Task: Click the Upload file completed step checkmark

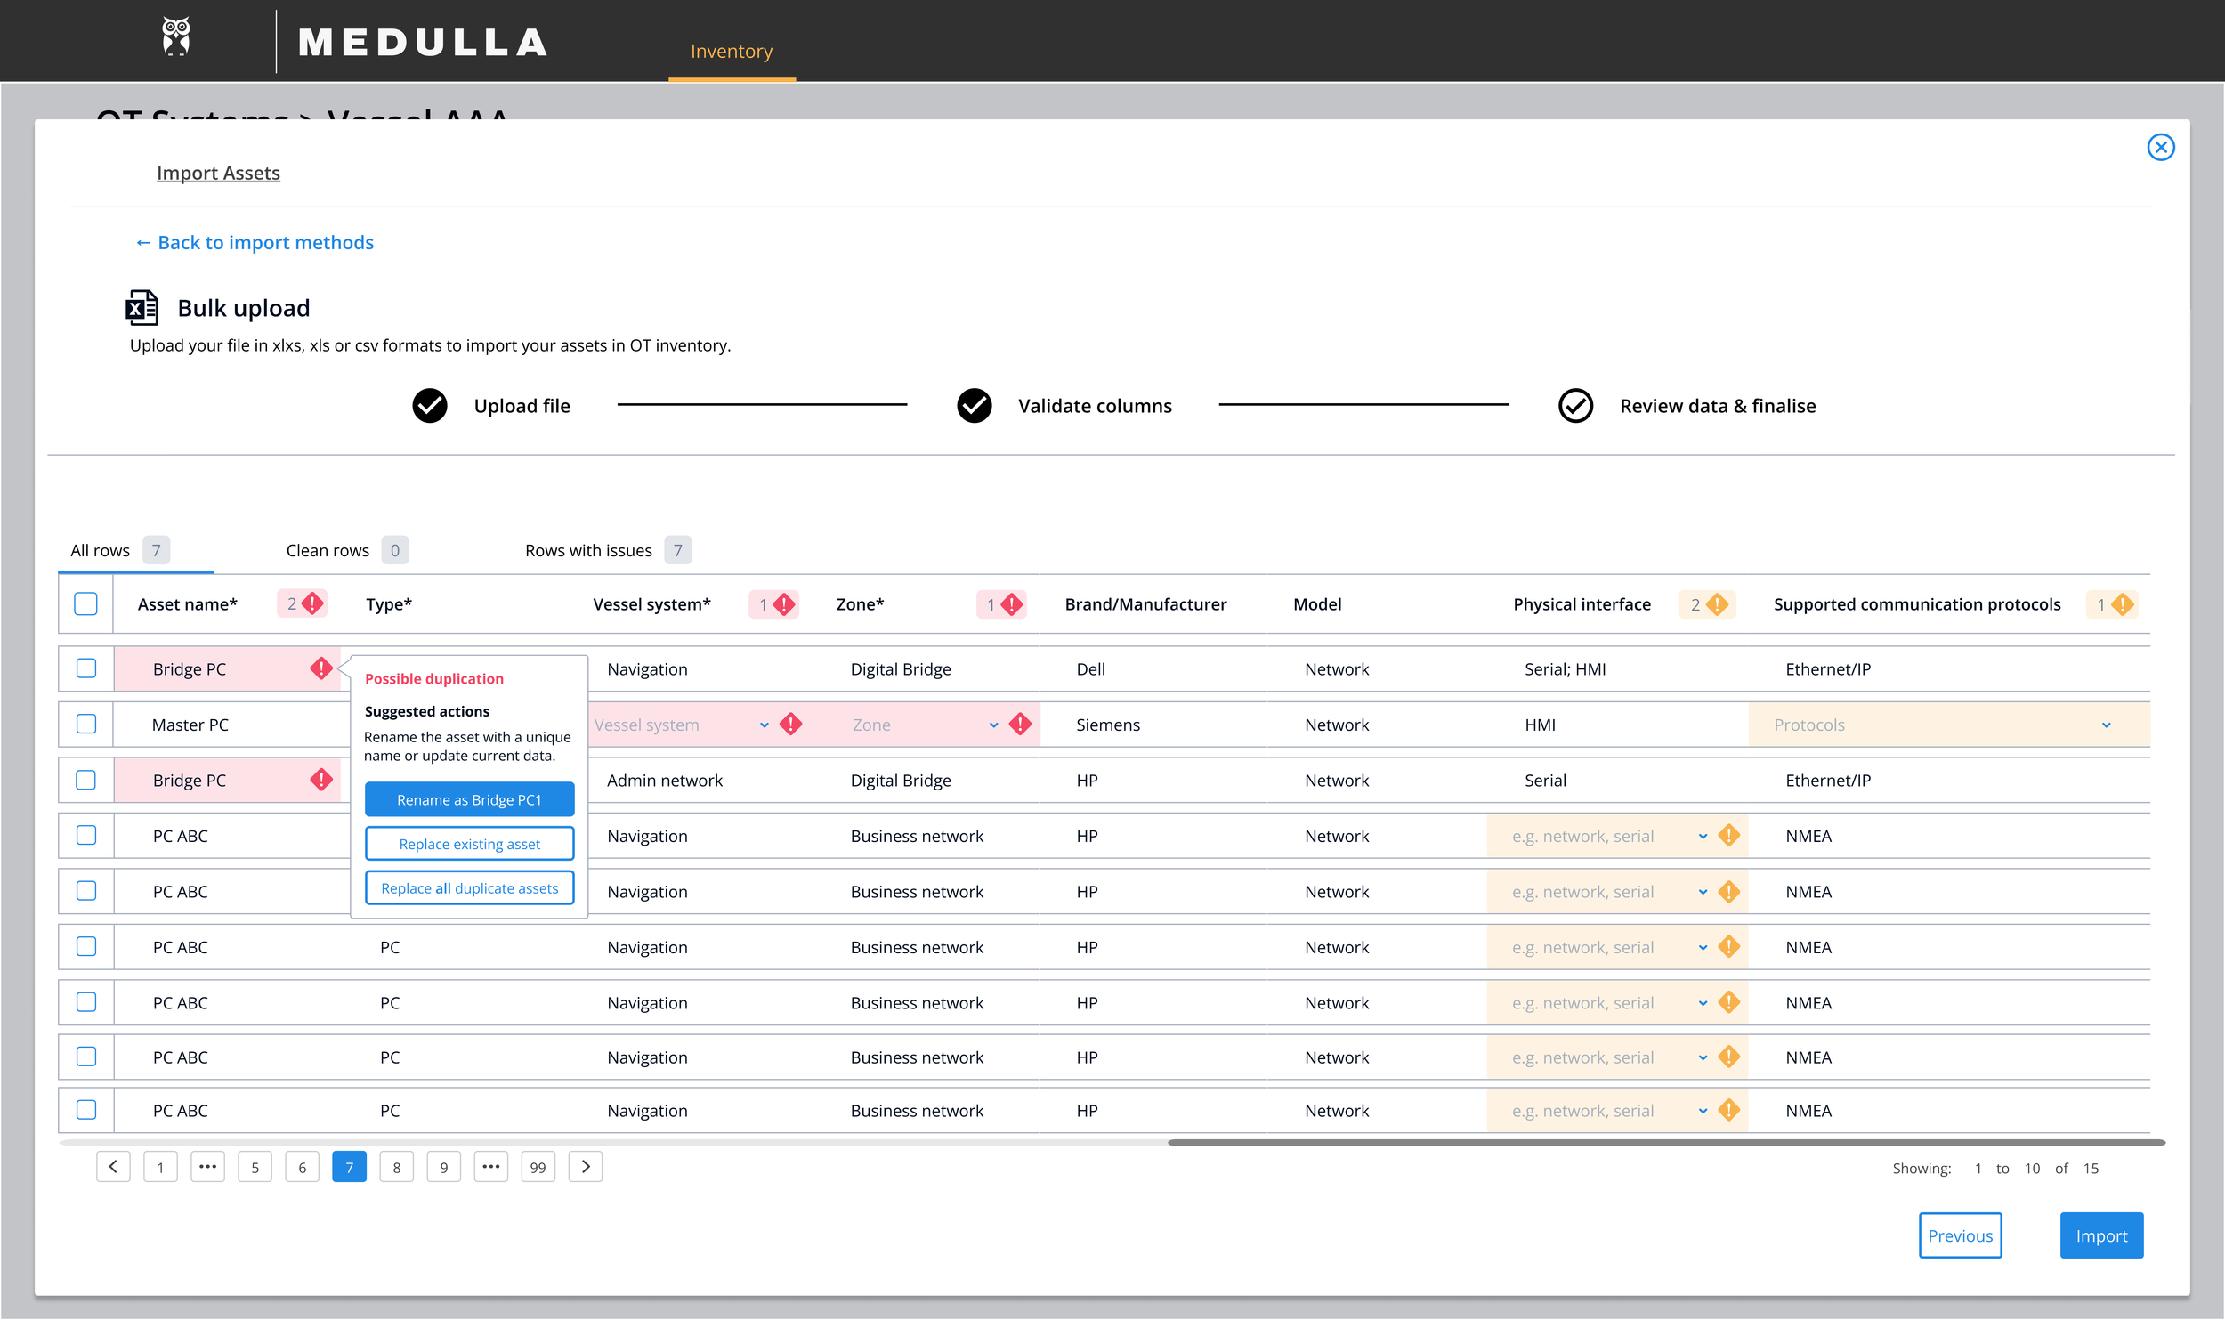Action: [430, 406]
